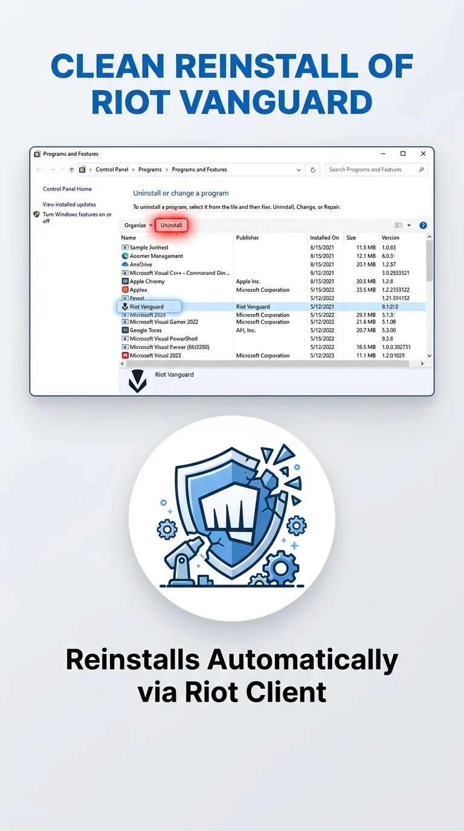The image size is (464, 831).
Task: Click the AneOrive cloud icon
Action: pos(125,265)
